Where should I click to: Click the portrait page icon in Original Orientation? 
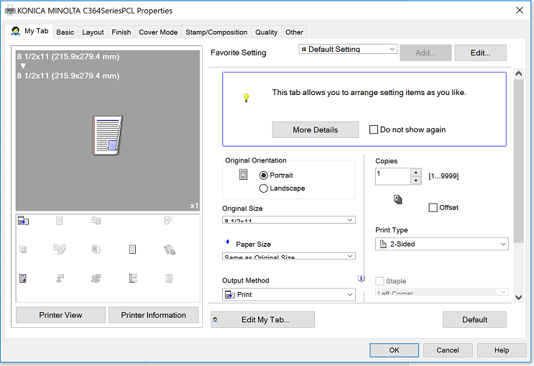coord(243,175)
